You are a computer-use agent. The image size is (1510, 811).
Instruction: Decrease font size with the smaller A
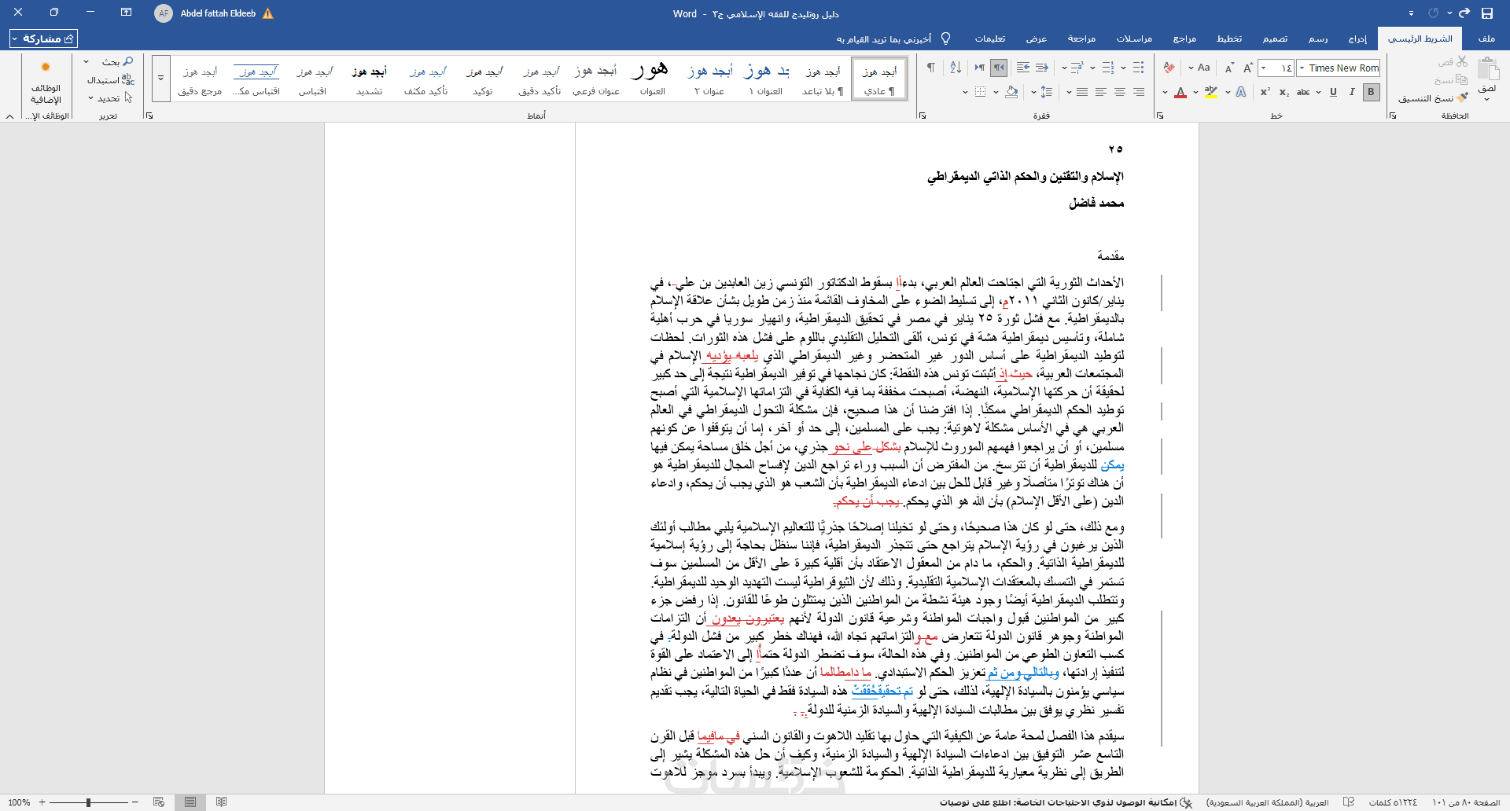coord(1229,68)
